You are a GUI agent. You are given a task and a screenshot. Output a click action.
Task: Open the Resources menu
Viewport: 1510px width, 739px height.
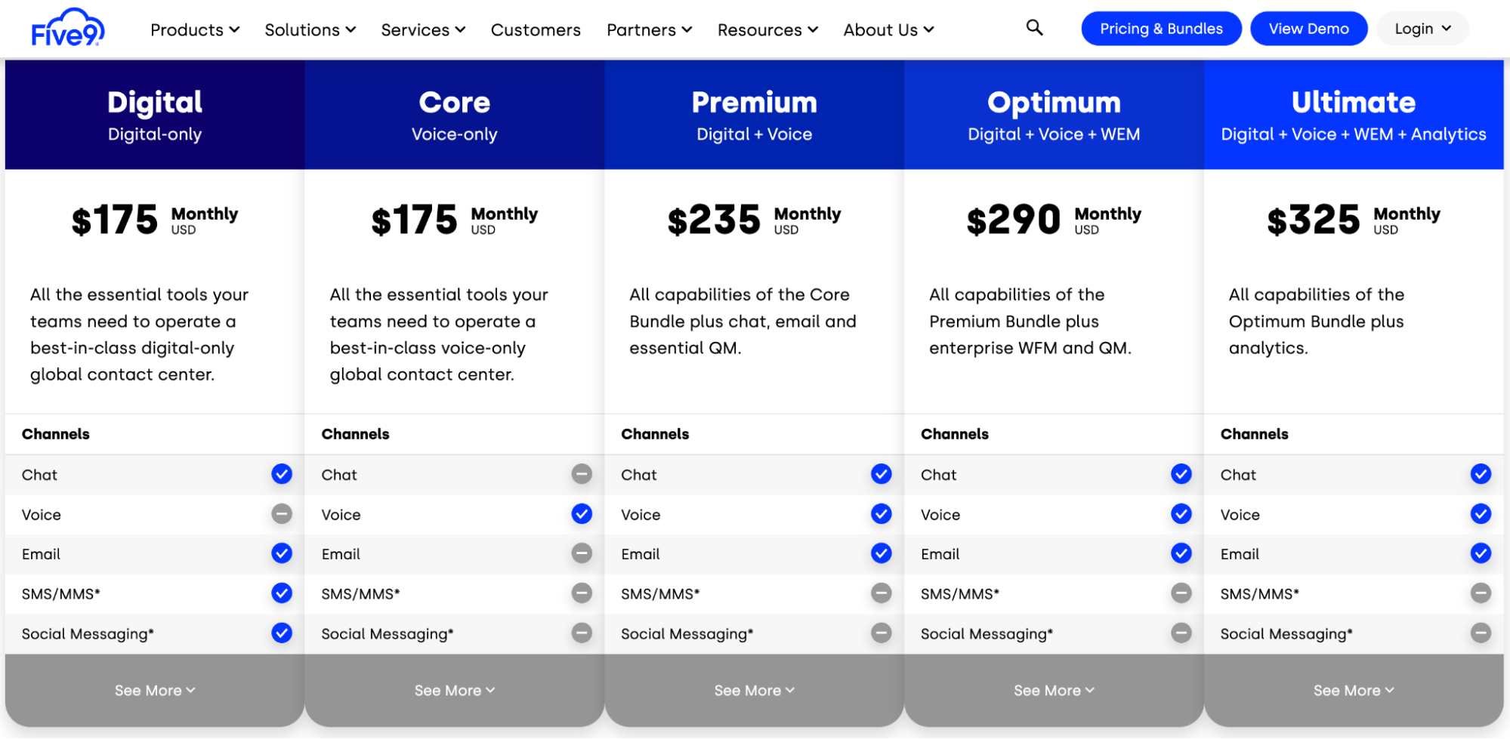click(x=767, y=30)
